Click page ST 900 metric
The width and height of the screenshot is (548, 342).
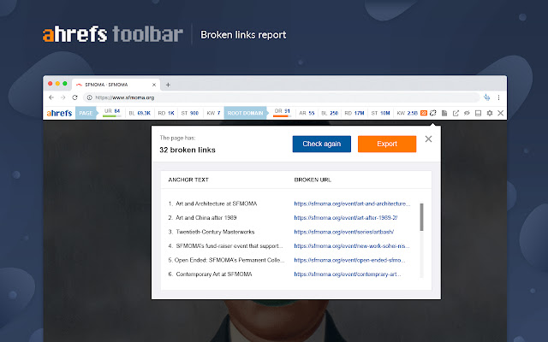[x=190, y=113]
